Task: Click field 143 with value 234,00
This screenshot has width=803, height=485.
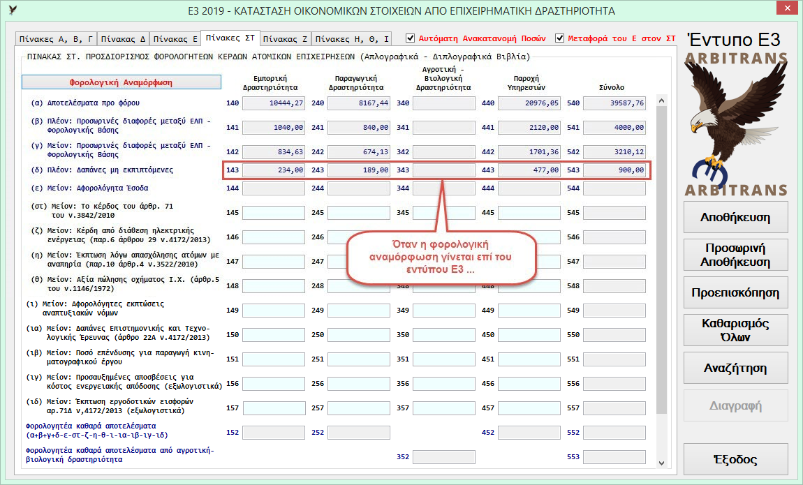Action: pos(274,170)
